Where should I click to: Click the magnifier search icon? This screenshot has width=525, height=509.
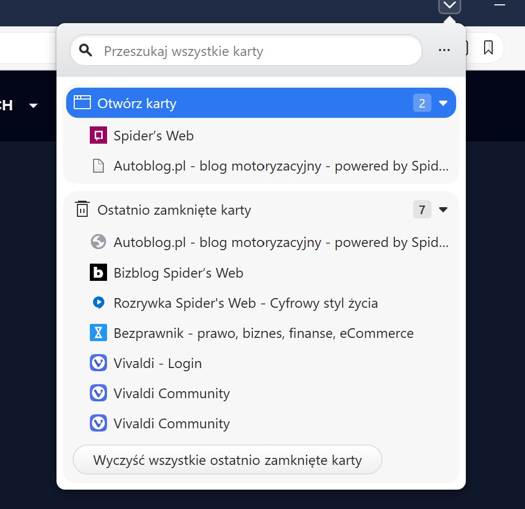(x=86, y=50)
